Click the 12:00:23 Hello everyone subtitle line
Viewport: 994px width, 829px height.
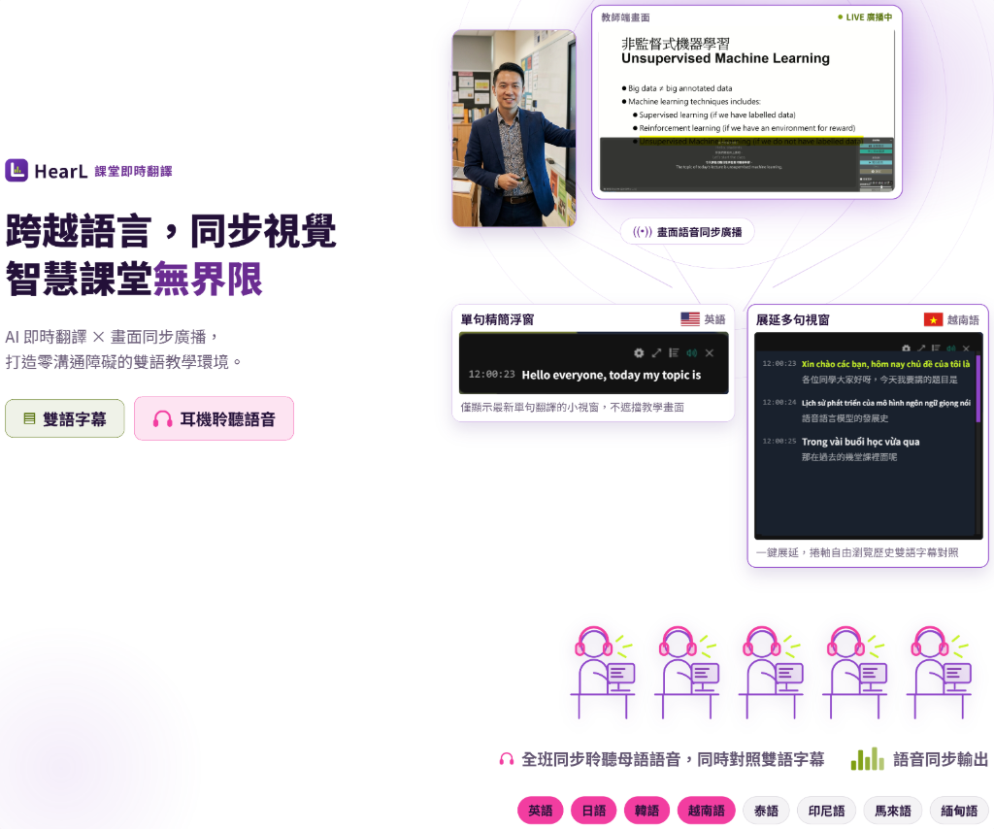584,375
